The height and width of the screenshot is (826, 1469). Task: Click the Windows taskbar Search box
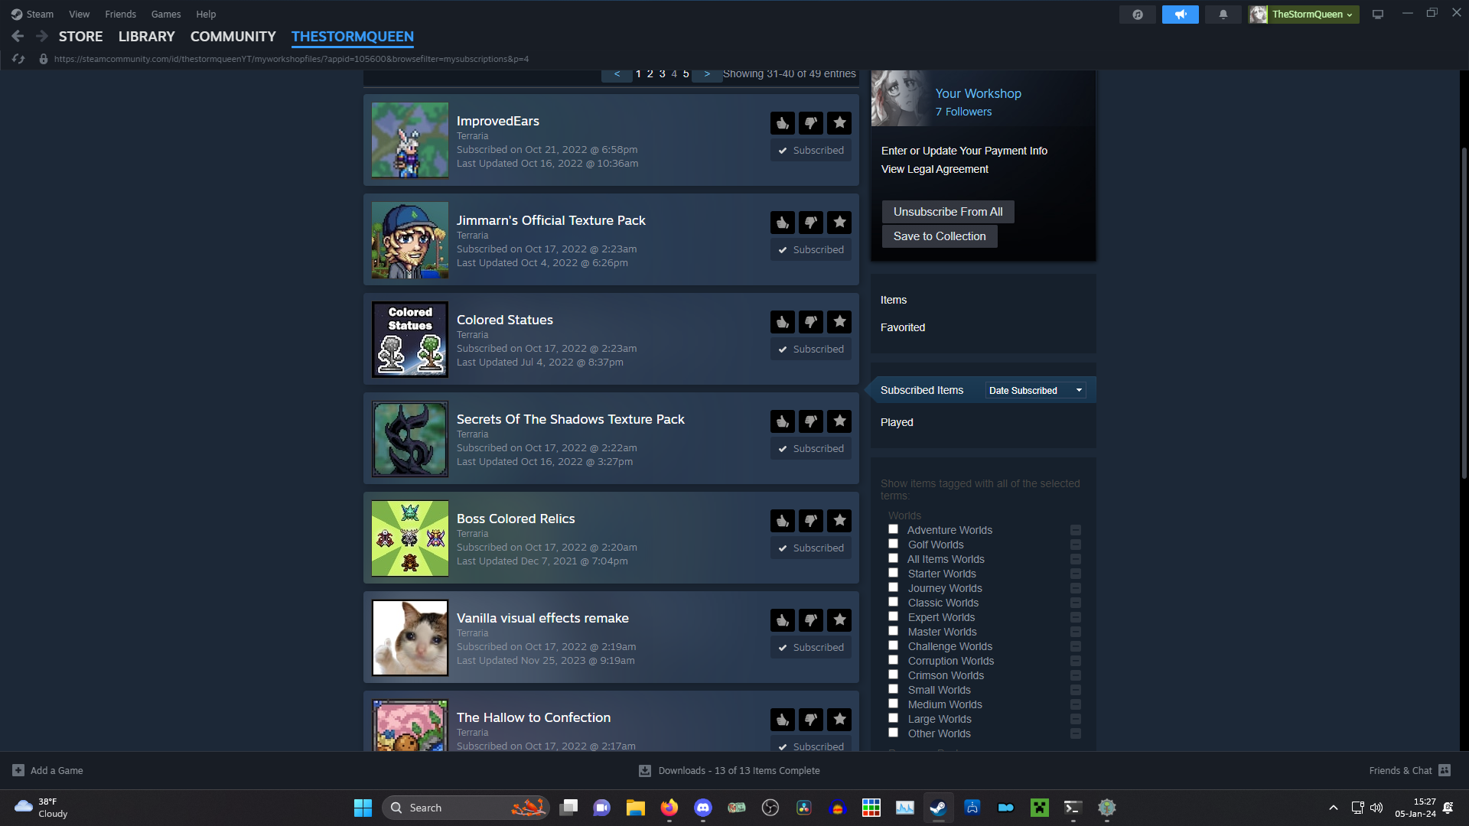(466, 808)
